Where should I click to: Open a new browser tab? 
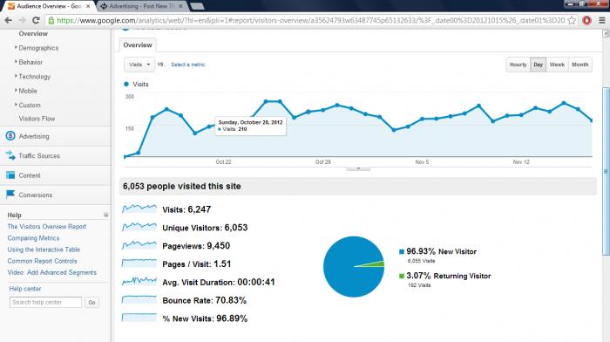[x=197, y=6]
